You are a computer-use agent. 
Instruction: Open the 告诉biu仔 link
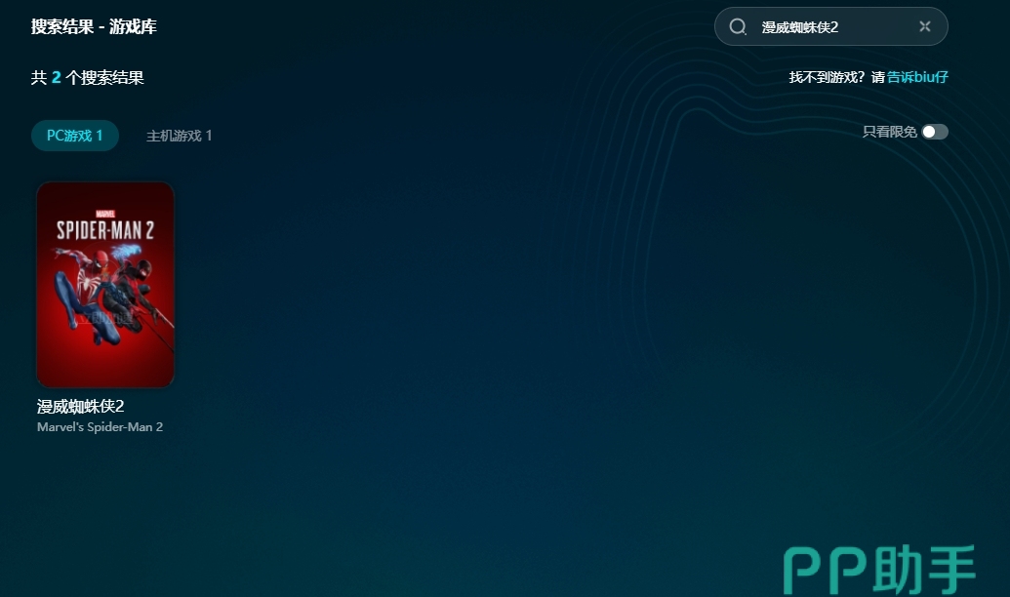pos(917,77)
